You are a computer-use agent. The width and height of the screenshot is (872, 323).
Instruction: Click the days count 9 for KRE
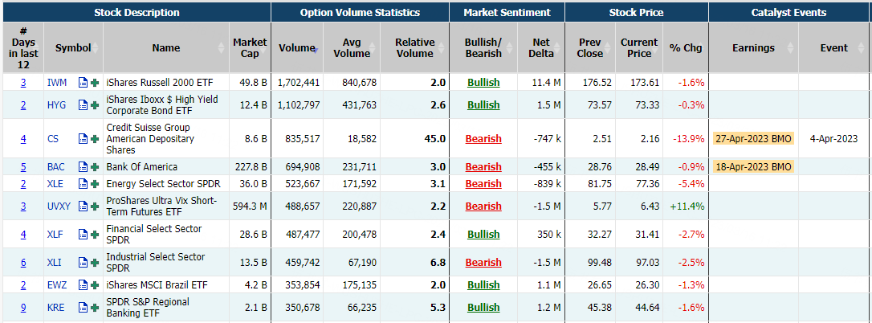click(x=23, y=308)
